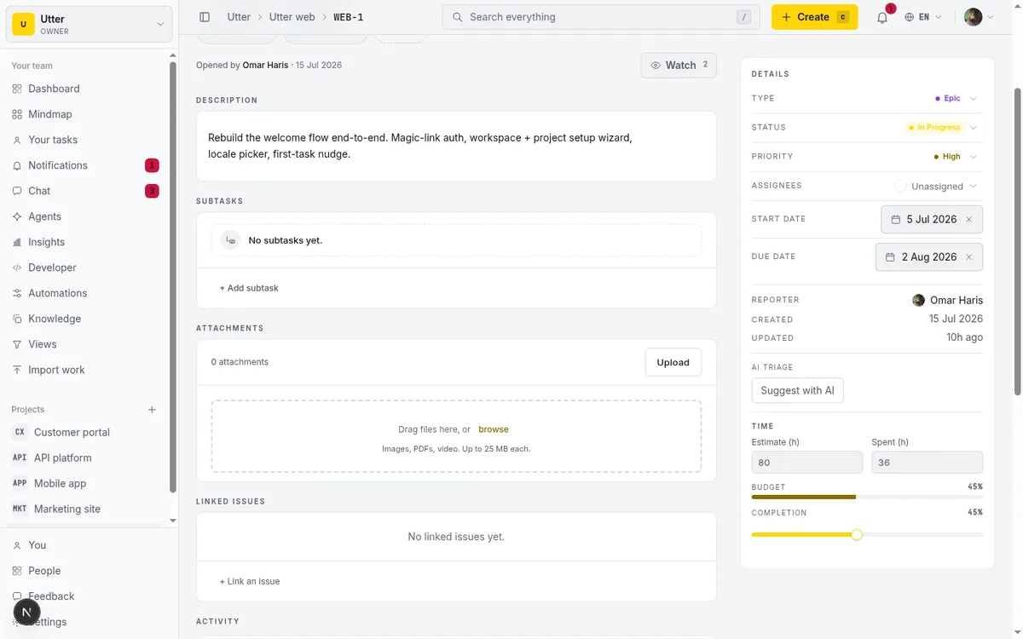Click the MKT Marketing site badge

[x=20, y=509]
